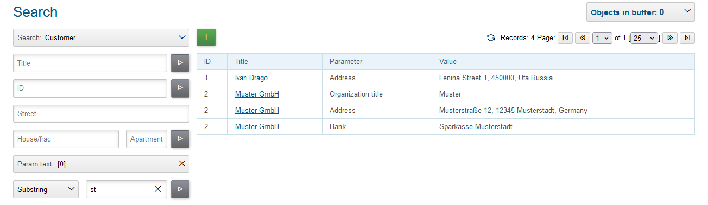This screenshot has width=708, height=205.
Task: Focus the Street input field
Action: pos(101,113)
